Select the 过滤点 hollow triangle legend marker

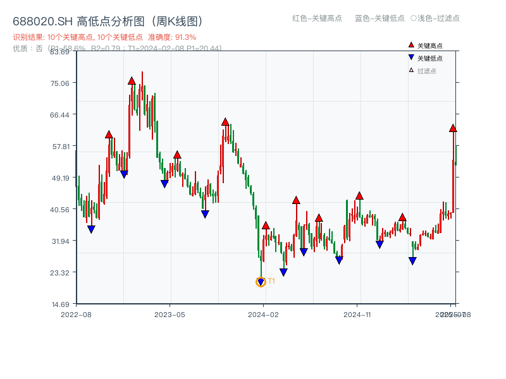pyautogui.click(x=410, y=70)
